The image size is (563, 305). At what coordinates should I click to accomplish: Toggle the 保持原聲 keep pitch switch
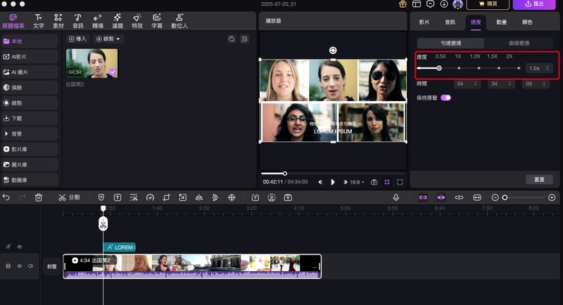445,98
